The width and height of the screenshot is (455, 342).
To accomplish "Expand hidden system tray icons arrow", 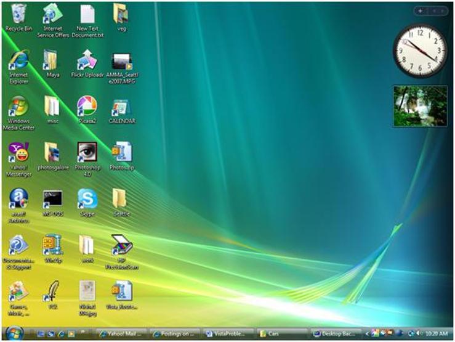I will 367,334.
